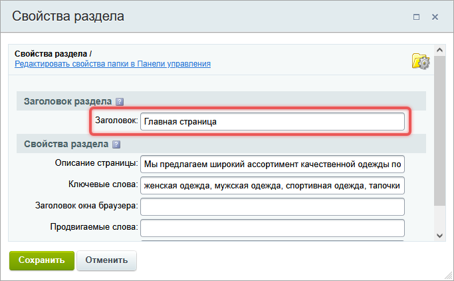Select the empty Продвигаемые слова field
The image size is (454, 281).
click(x=272, y=228)
